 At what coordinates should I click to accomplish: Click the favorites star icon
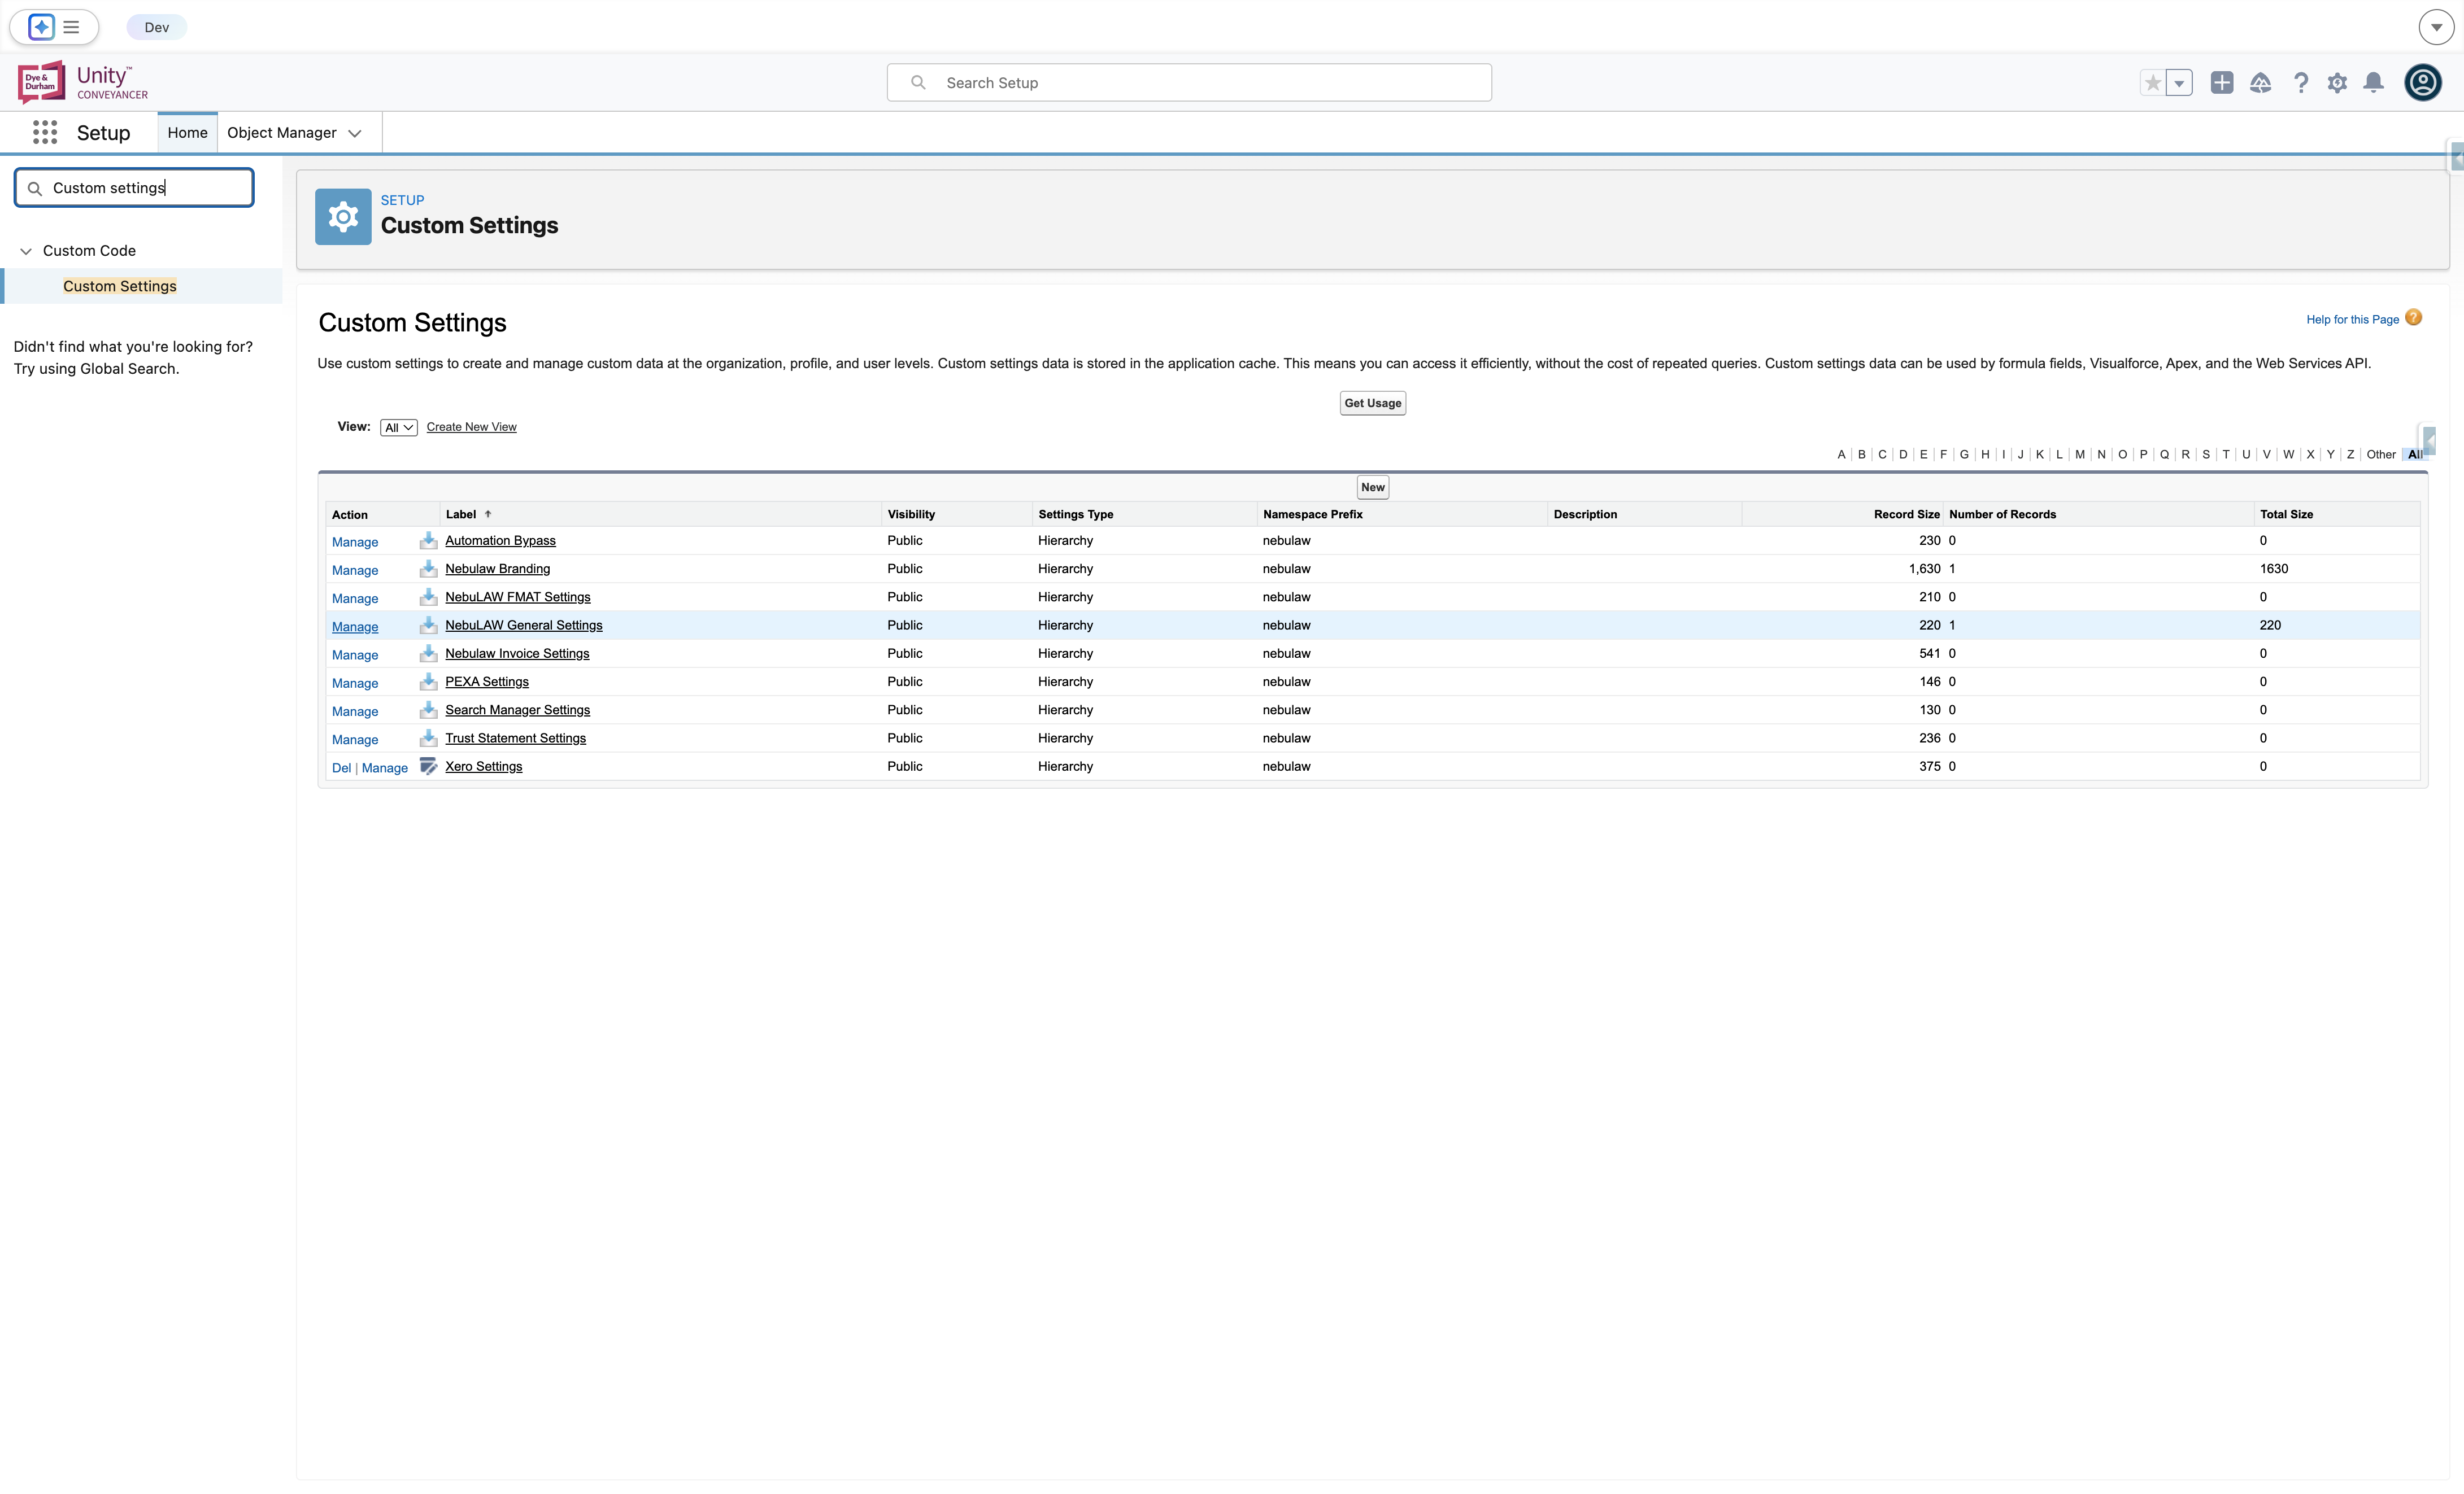pyautogui.click(x=2152, y=83)
